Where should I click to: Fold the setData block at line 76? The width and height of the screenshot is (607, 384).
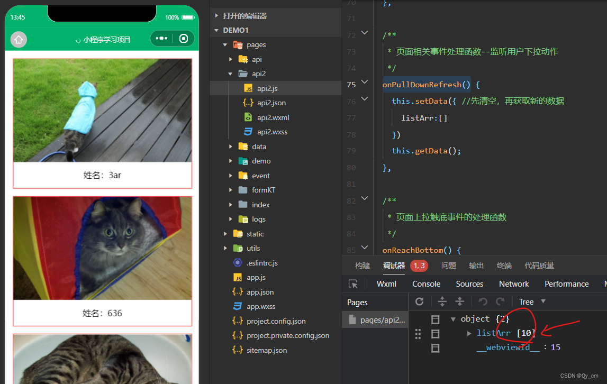(364, 99)
